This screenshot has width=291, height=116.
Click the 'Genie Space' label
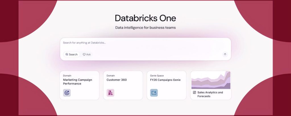click(157, 76)
